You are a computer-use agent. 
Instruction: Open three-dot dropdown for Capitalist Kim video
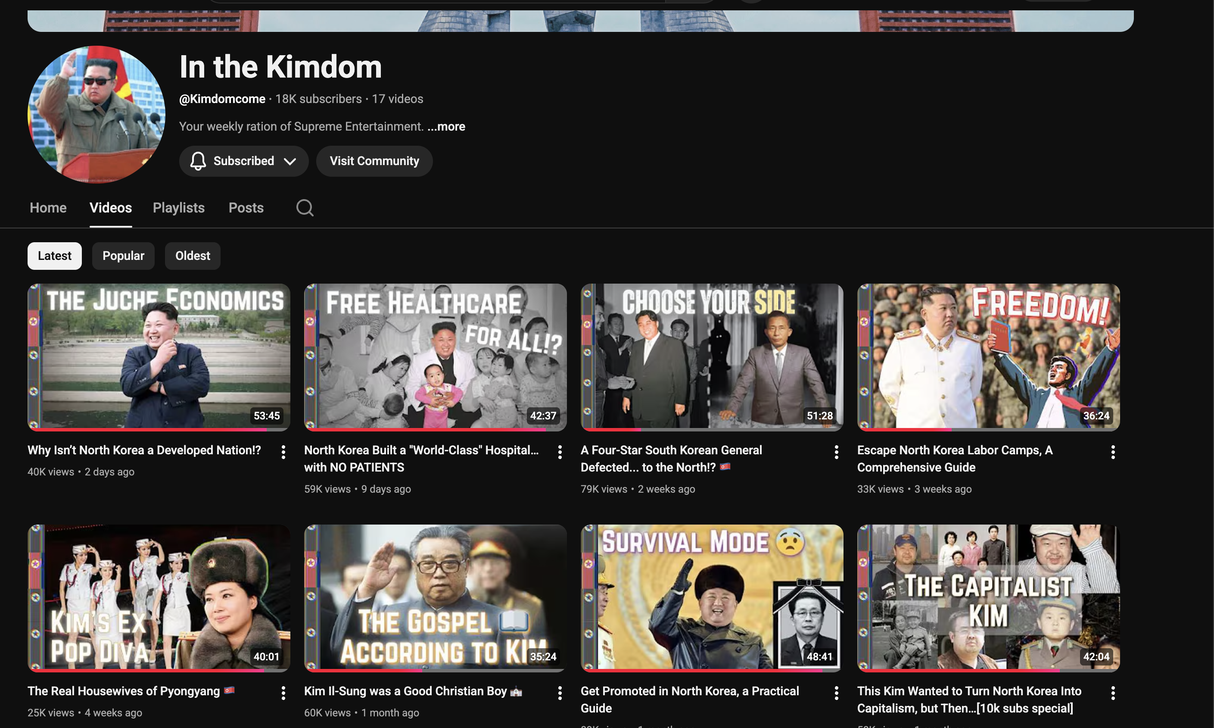(1112, 693)
